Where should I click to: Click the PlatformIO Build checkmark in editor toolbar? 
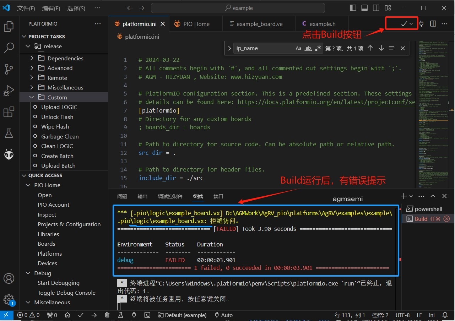(x=403, y=24)
